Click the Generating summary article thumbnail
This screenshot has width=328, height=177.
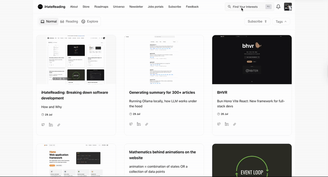coord(164,60)
